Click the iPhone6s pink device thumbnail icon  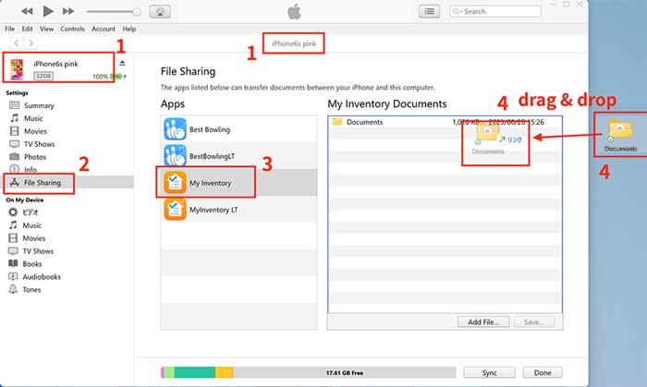[17, 69]
